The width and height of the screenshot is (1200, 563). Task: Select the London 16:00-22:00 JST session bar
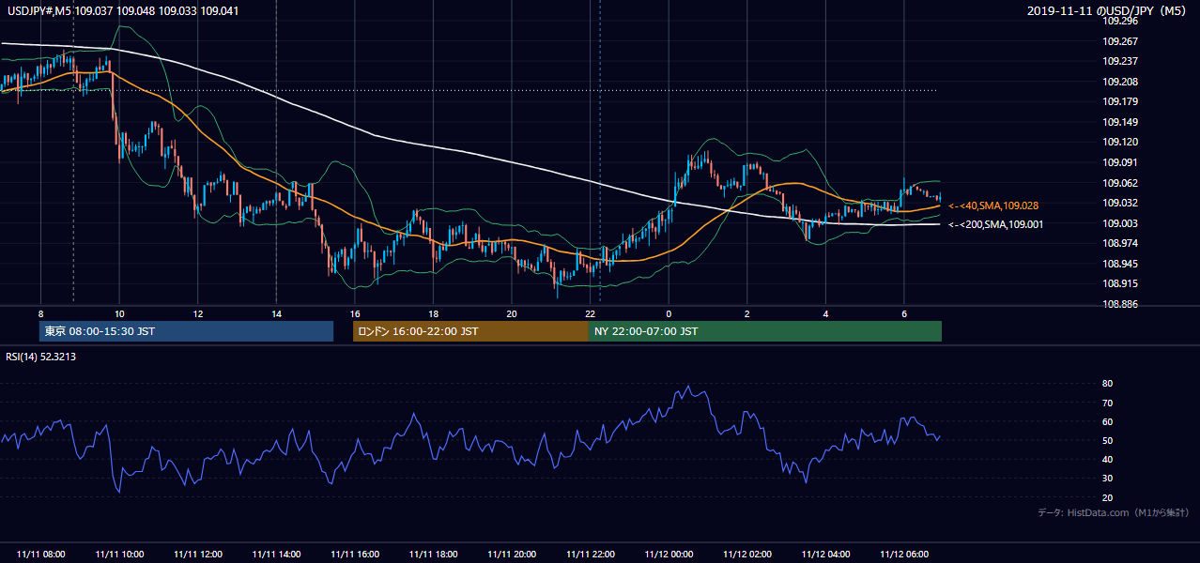470,331
